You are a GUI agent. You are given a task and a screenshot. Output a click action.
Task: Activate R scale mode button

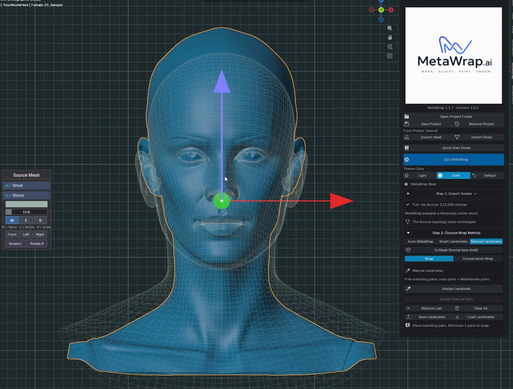pyautogui.click(x=40, y=221)
